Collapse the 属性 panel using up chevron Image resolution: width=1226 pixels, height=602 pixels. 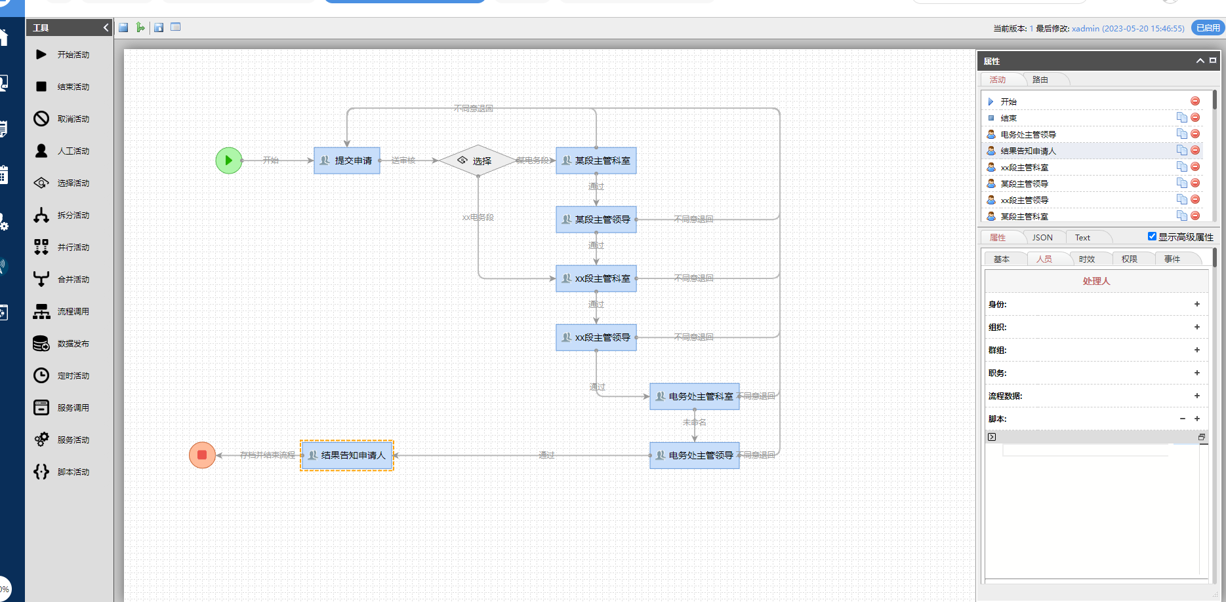1200,61
